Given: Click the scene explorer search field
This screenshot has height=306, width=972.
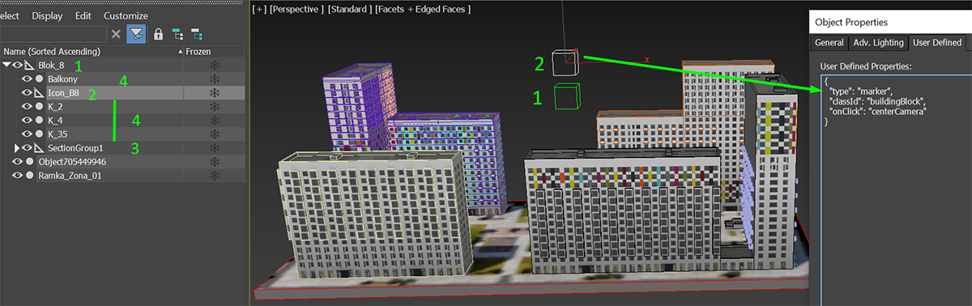Looking at the screenshot, I should [53, 34].
